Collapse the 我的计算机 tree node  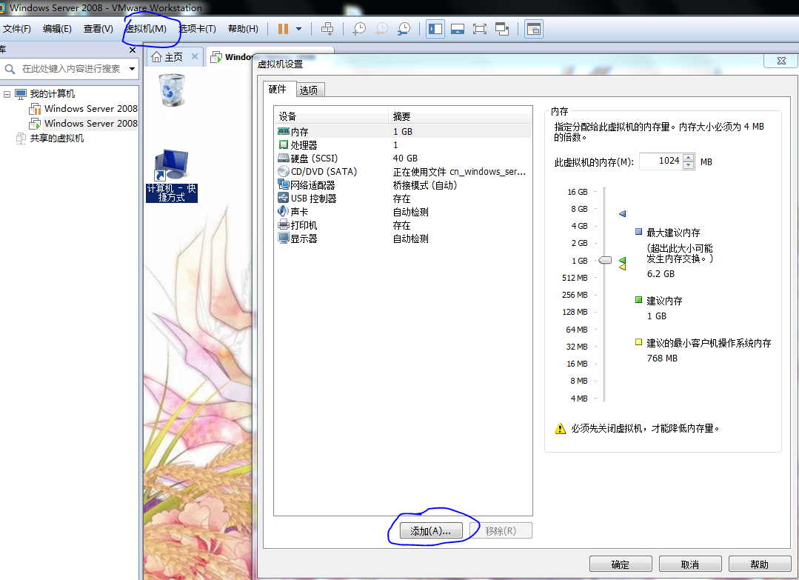click(7, 94)
